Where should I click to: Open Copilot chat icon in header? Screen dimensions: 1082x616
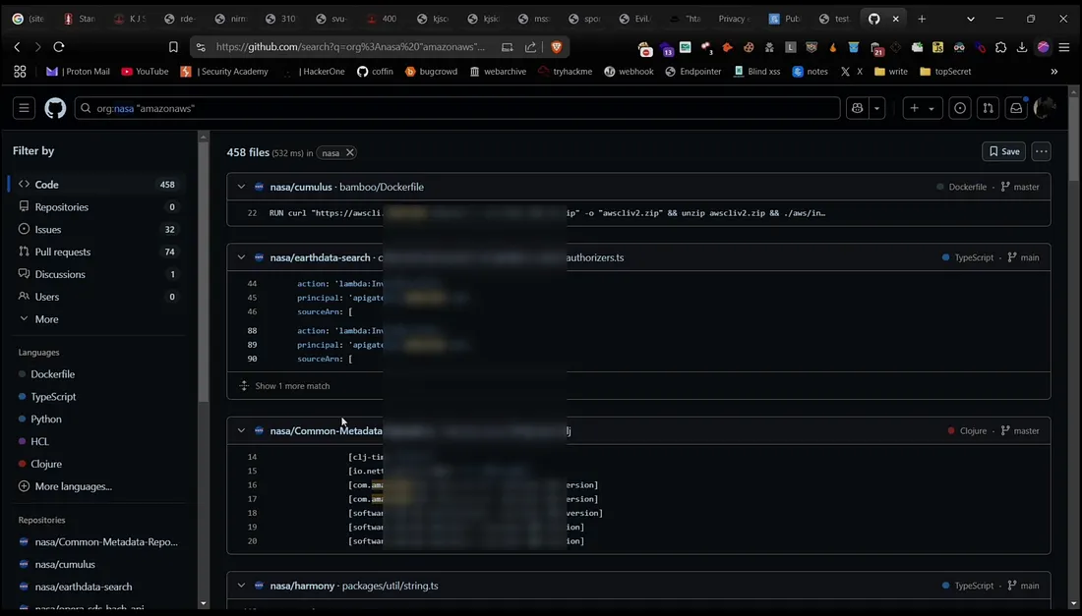[x=857, y=108]
